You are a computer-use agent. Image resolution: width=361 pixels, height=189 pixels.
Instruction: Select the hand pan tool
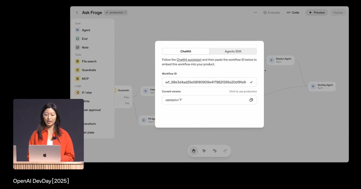(x=194, y=151)
